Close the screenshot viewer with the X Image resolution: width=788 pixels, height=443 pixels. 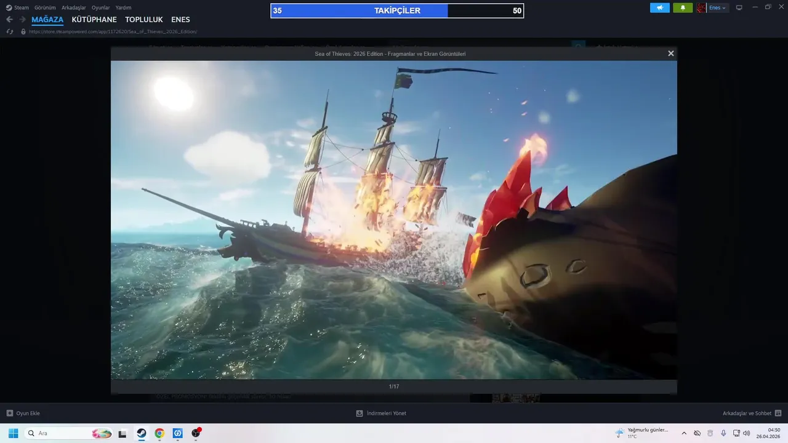(671, 54)
